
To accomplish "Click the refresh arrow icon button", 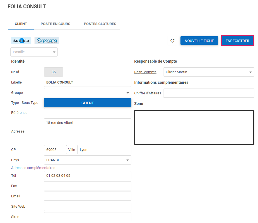I will point(172,41).
